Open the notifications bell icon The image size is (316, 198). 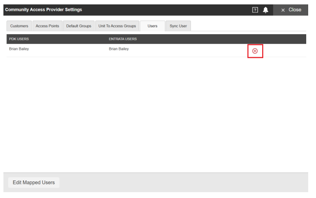coord(265,10)
